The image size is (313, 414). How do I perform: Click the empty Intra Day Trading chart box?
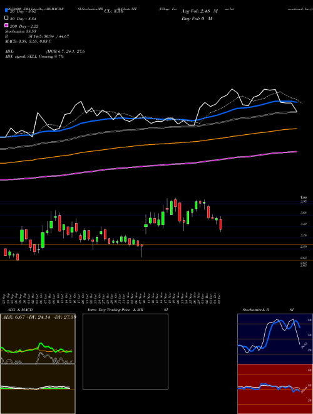125,351
